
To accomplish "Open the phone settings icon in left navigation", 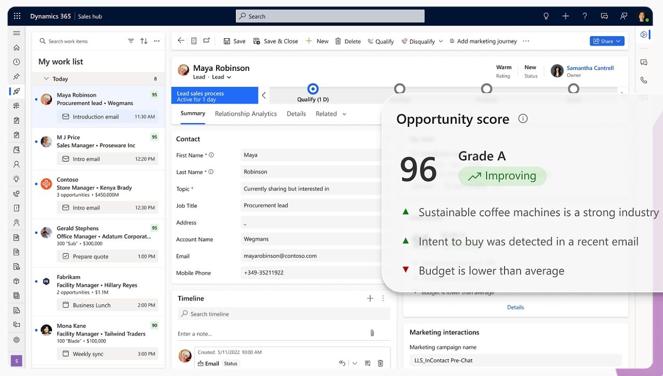I will pos(17,194).
